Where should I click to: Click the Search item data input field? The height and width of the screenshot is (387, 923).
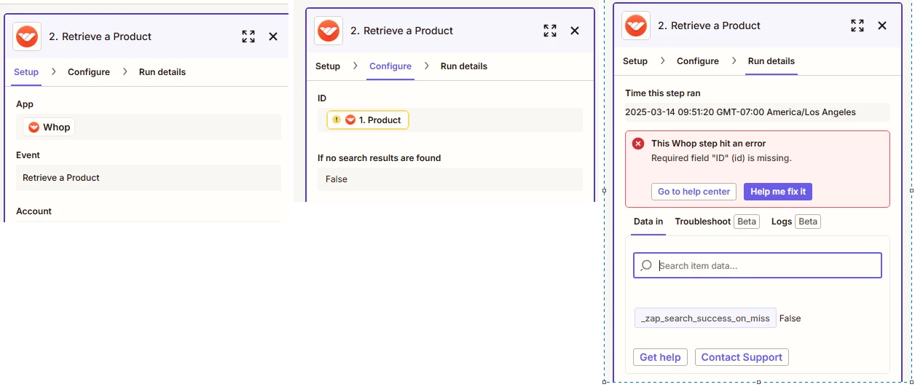[x=758, y=265]
